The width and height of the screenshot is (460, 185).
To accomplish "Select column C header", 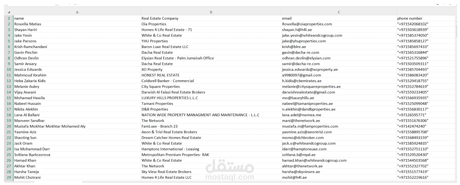I will 339,12.
